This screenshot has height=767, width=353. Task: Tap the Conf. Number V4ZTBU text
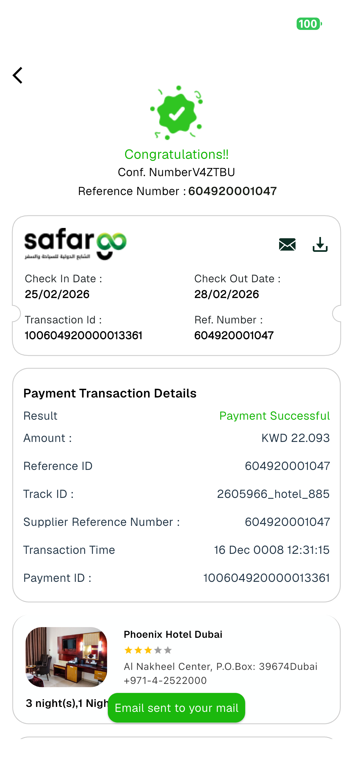176,172
